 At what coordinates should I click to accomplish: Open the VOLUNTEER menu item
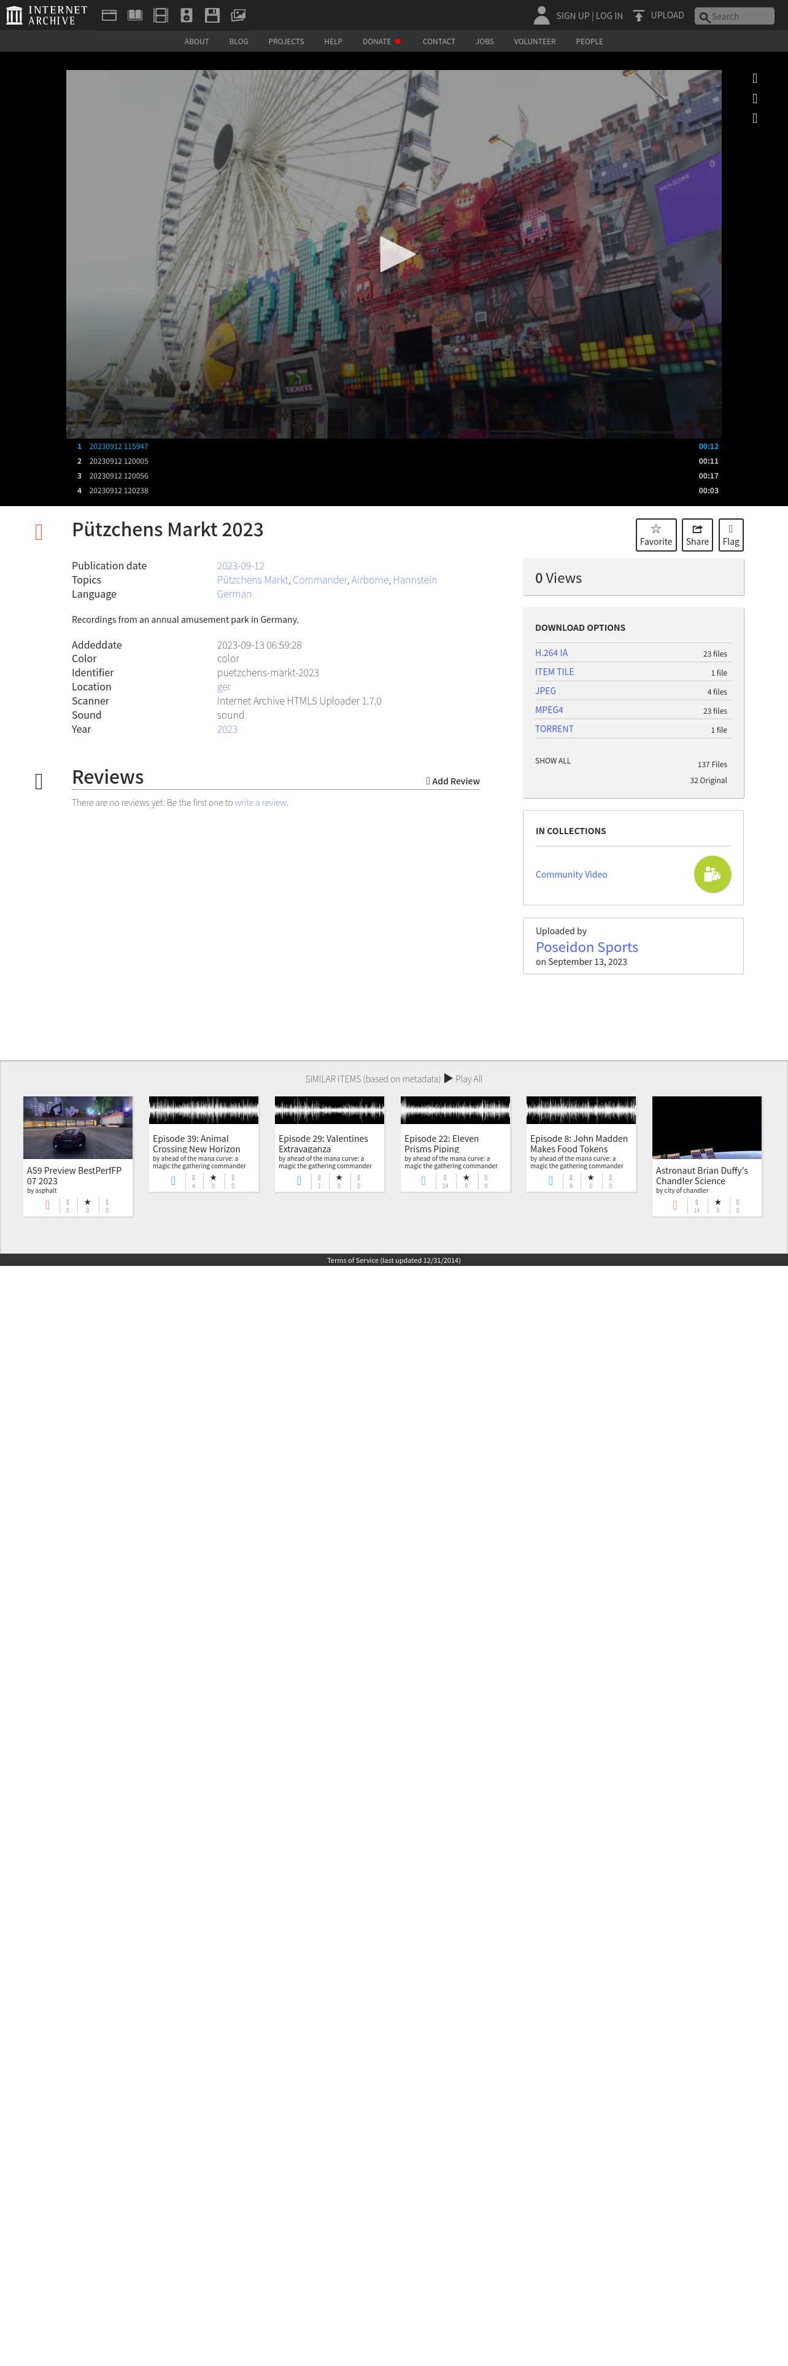[x=535, y=41]
